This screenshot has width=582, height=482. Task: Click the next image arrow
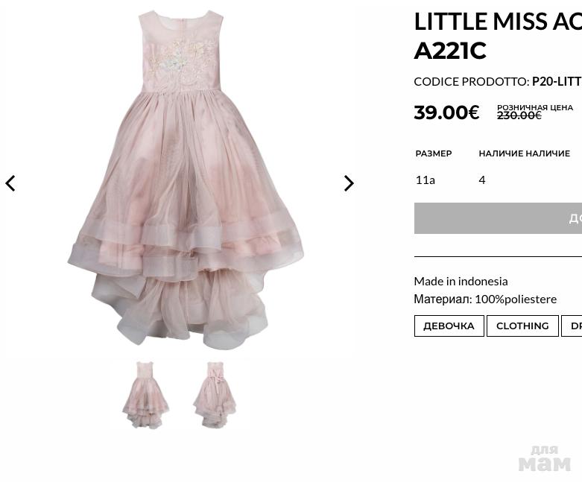point(348,183)
